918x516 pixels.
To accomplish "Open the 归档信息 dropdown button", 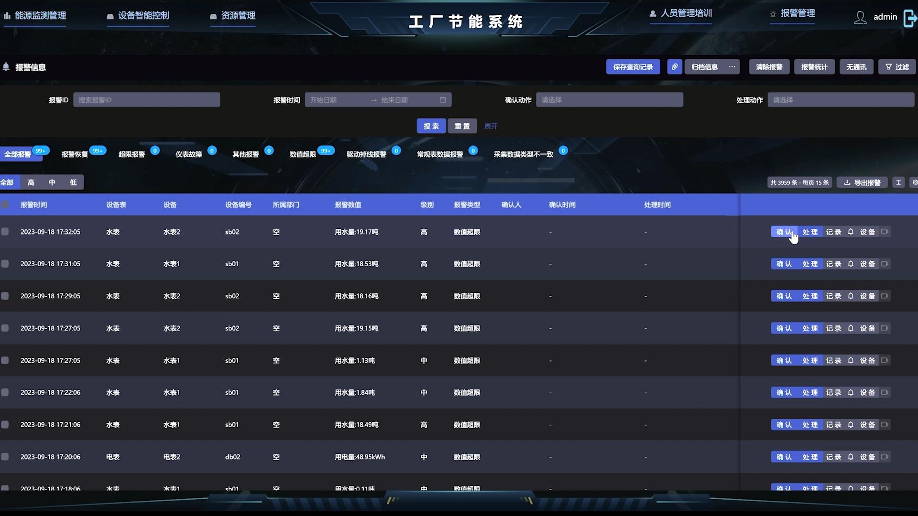I will pos(705,67).
